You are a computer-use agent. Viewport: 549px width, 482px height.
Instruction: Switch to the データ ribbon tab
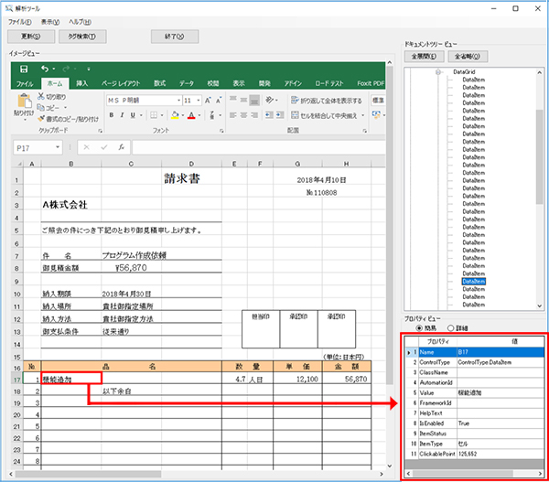click(x=187, y=83)
